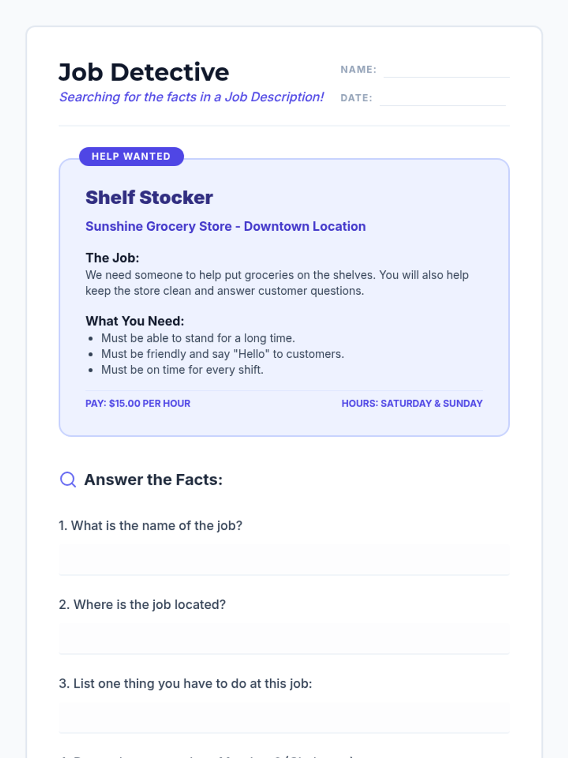This screenshot has width=568, height=758.
Task: Click the 'Hours: Saturday & Sunday' label
Action: (x=412, y=404)
